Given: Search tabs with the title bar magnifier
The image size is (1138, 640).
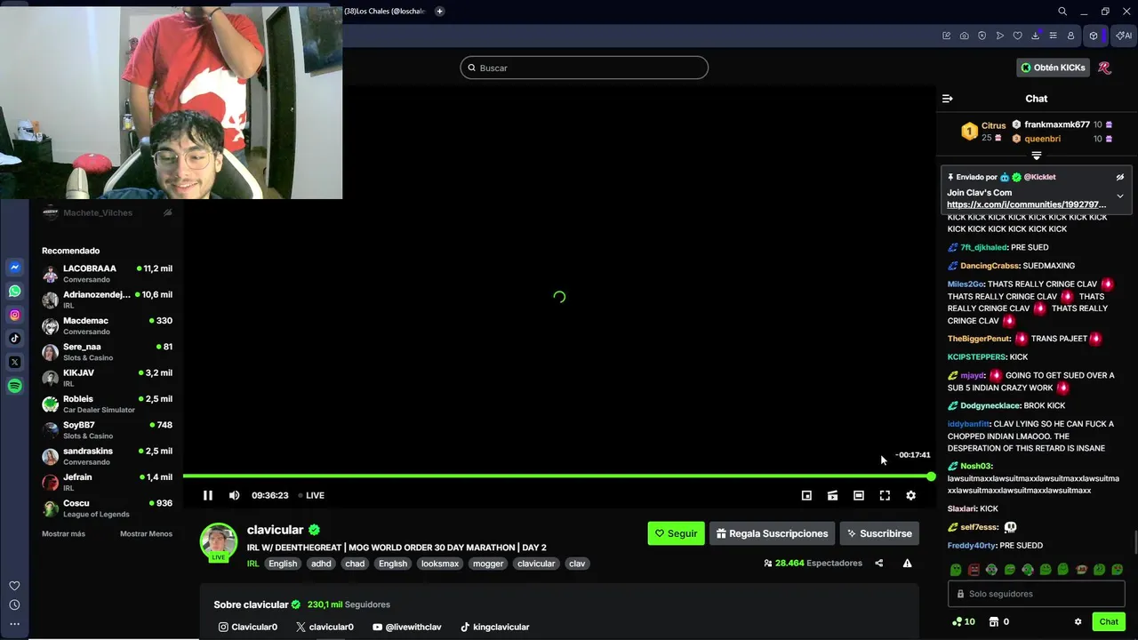Looking at the screenshot, I should point(1062,12).
